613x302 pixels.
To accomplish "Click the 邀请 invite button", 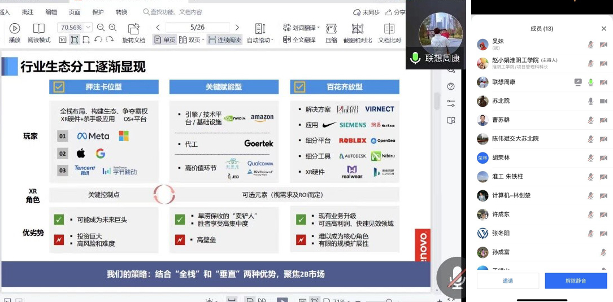I will point(508,281).
